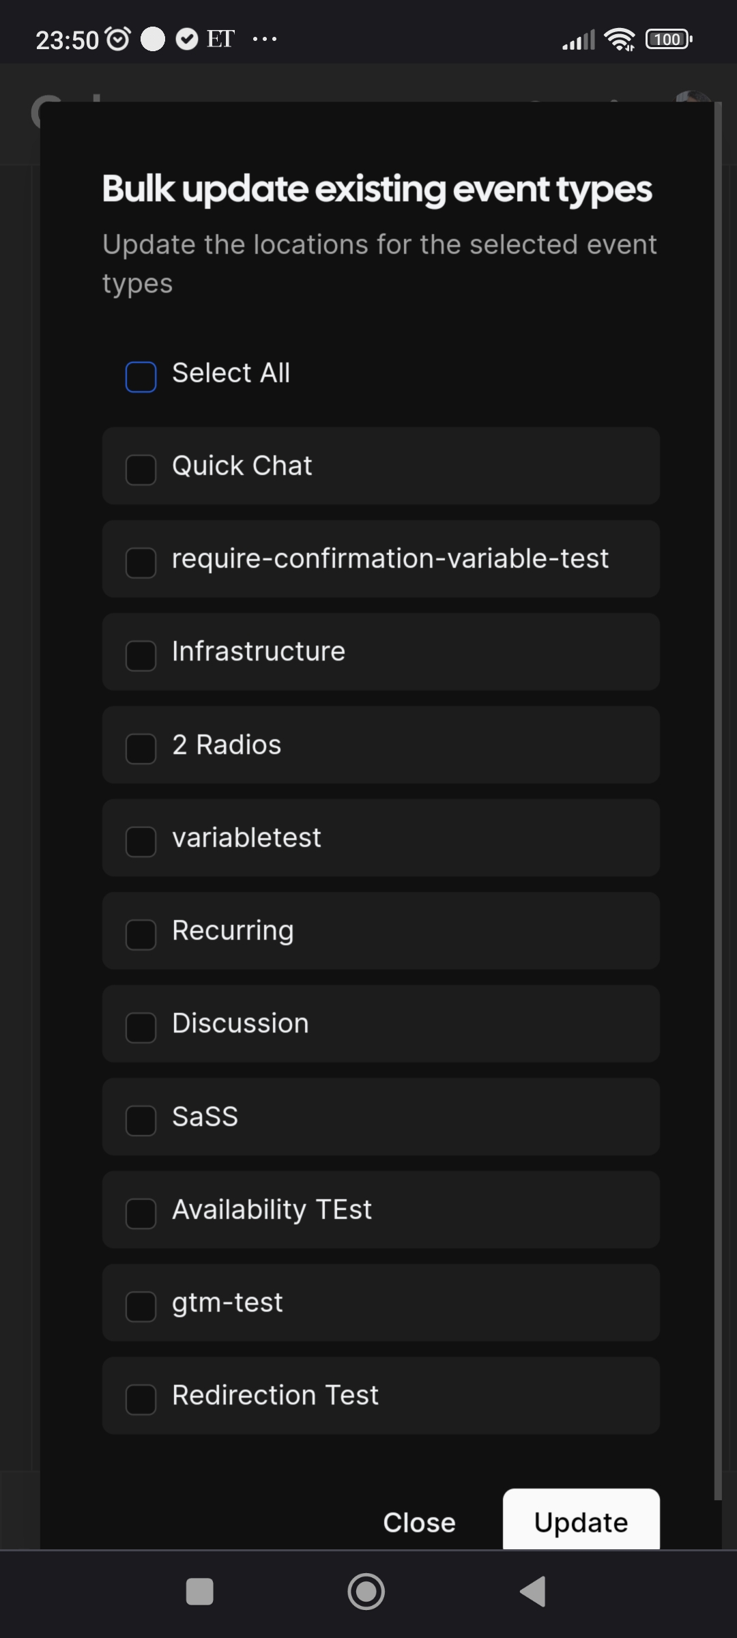This screenshot has width=737, height=1638.
Task: Check the Discussion event type
Action: pyautogui.click(x=140, y=1029)
